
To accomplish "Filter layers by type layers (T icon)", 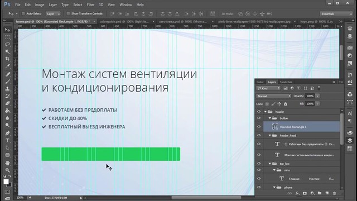I will point(298,88).
